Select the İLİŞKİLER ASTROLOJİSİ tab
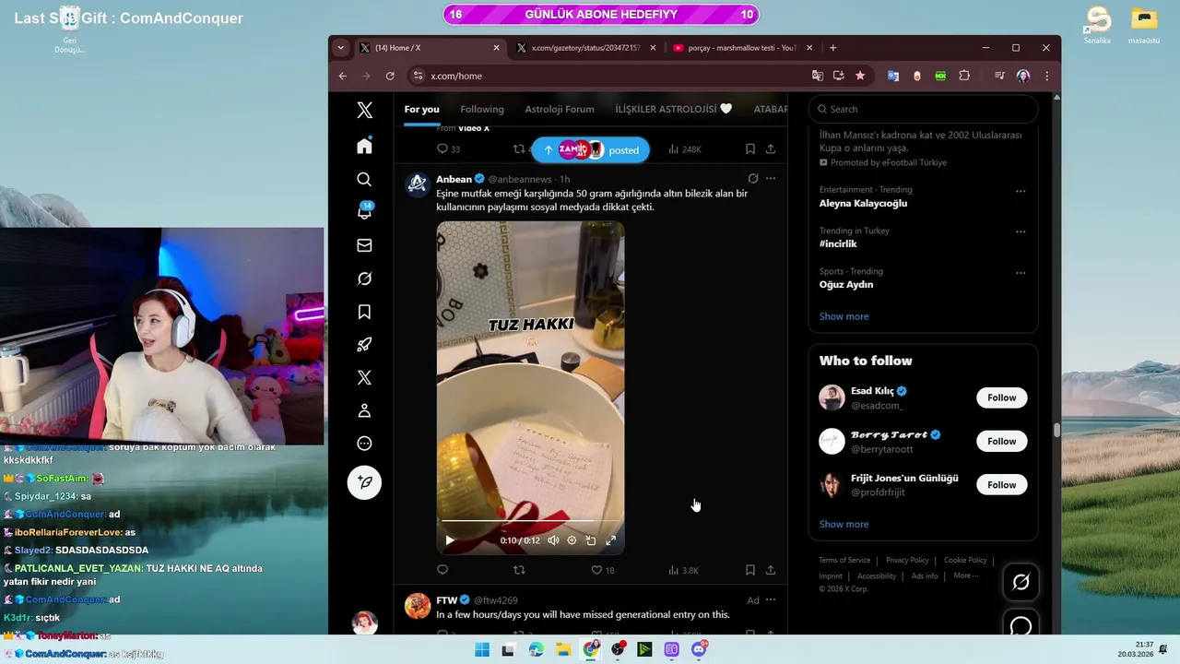 click(x=674, y=109)
